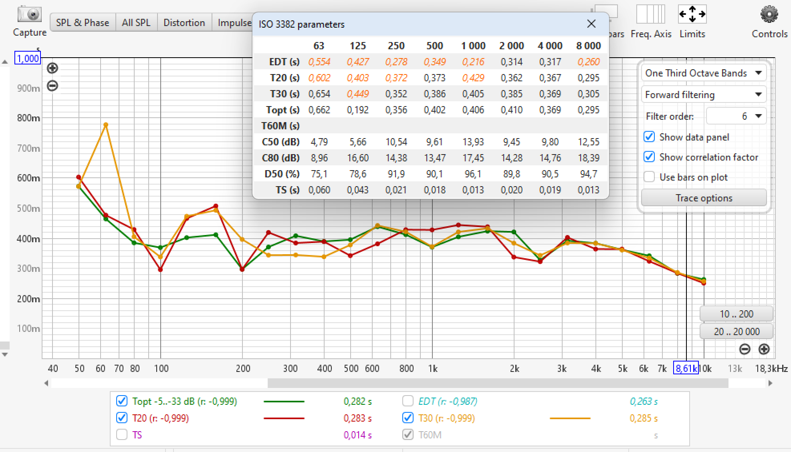Image resolution: width=791 pixels, height=452 pixels.
Task: Zoom out vertical axis with the top-left minus icon
Action: (52, 86)
